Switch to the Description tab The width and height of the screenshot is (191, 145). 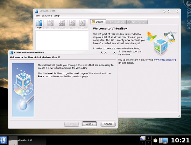137,22
